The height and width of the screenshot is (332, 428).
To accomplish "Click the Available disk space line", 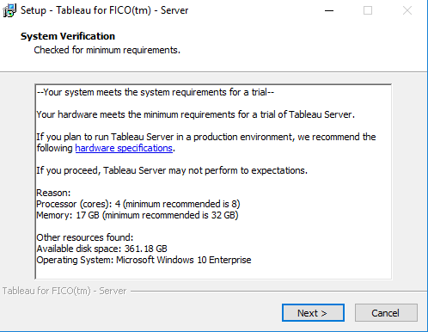I will point(101,249).
